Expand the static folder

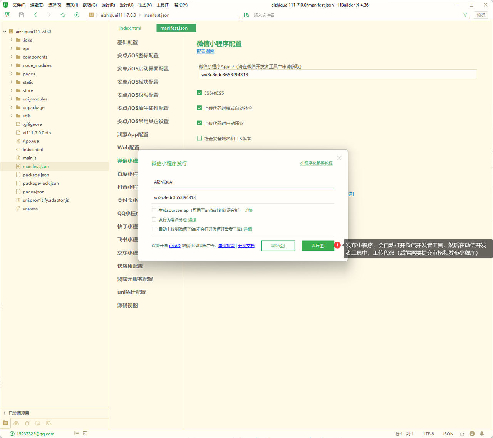point(12,82)
